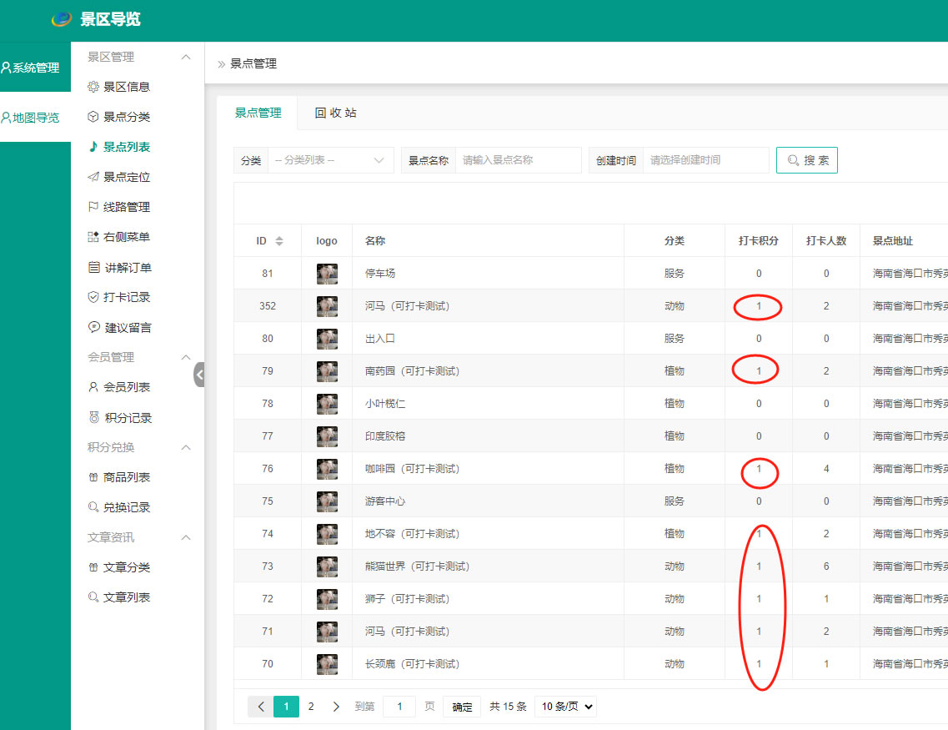Image resolution: width=948 pixels, height=730 pixels.
Task: Focus the 景点名称 input field
Action: [x=518, y=160]
